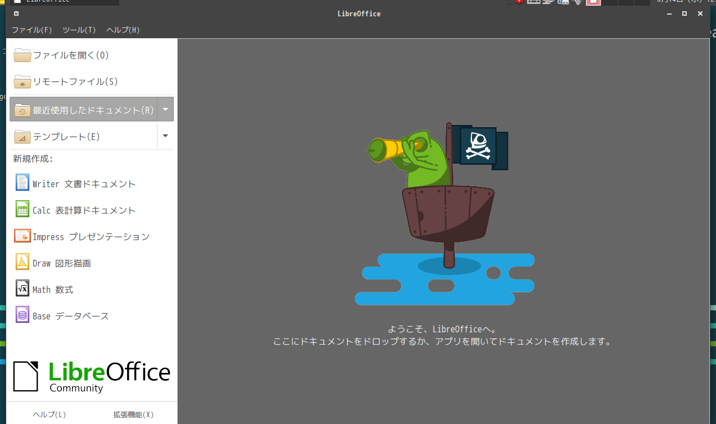Click the Math formula icon
The width and height of the screenshot is (716, 424).
tap(22, 288)
